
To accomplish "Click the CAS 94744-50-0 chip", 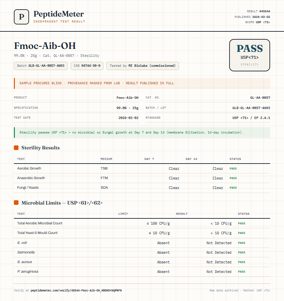I will pos(87,66).
